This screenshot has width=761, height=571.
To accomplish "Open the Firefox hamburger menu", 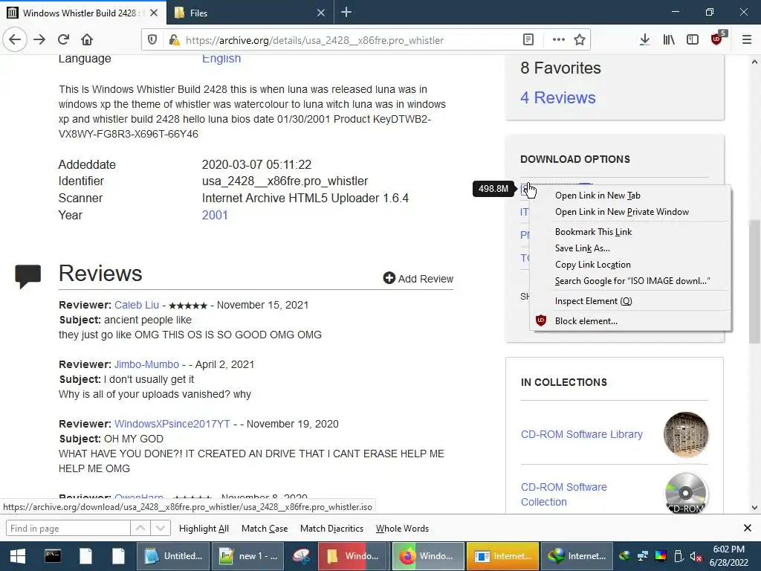I will tap(747, 40).
